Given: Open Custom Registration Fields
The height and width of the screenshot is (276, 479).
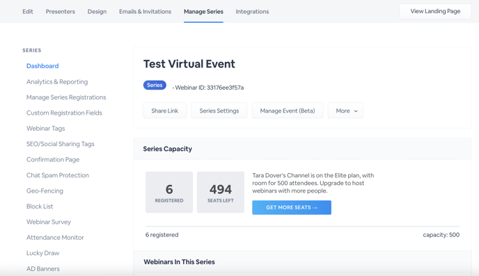Looking at the screenshot, I should (64, 113).
